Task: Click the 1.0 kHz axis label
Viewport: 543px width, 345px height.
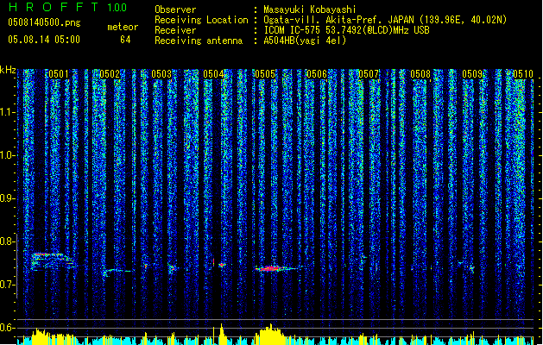Action: [8, 155]
